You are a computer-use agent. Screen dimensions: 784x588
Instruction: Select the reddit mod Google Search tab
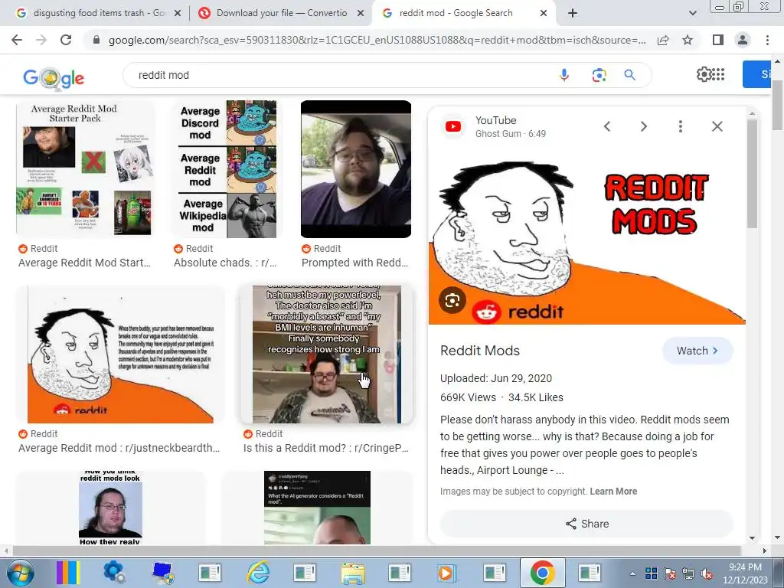click(456, 13)
